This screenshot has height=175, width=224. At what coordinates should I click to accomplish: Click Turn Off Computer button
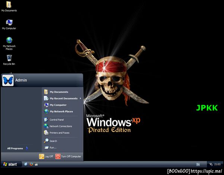click(68, 156)
